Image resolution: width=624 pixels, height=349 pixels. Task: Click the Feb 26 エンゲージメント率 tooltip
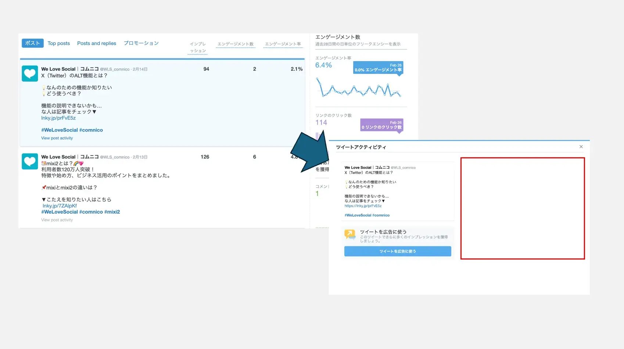pyautogui.click(x=378, y=67)
